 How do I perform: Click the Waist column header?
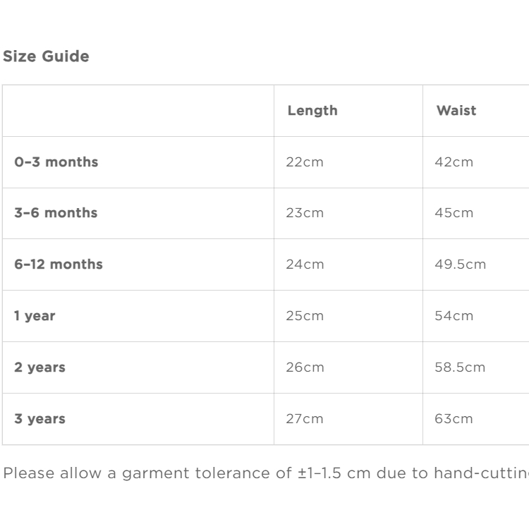(x=456, y=111)
